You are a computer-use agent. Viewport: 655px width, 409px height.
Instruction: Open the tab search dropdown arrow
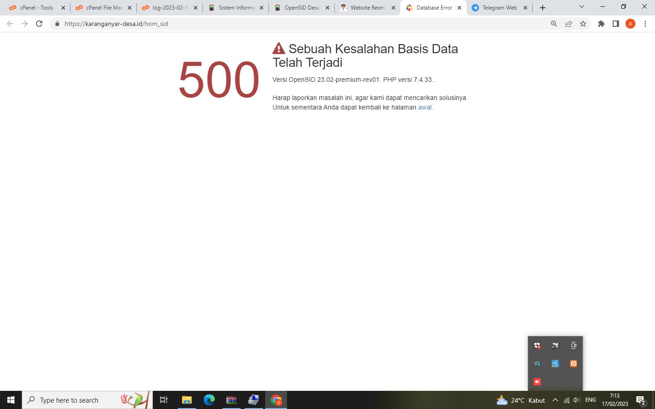(581, 7)
